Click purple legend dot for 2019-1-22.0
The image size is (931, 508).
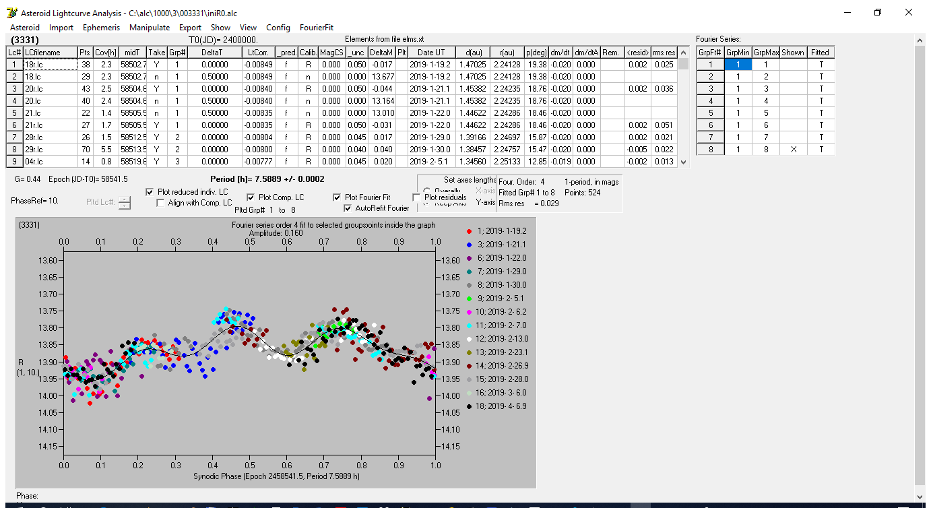coord(469,258)
